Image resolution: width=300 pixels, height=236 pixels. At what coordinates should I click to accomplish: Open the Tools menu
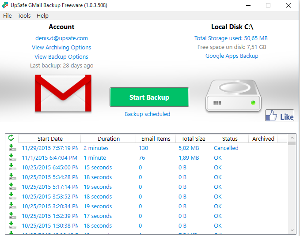[x=24, y=15]
